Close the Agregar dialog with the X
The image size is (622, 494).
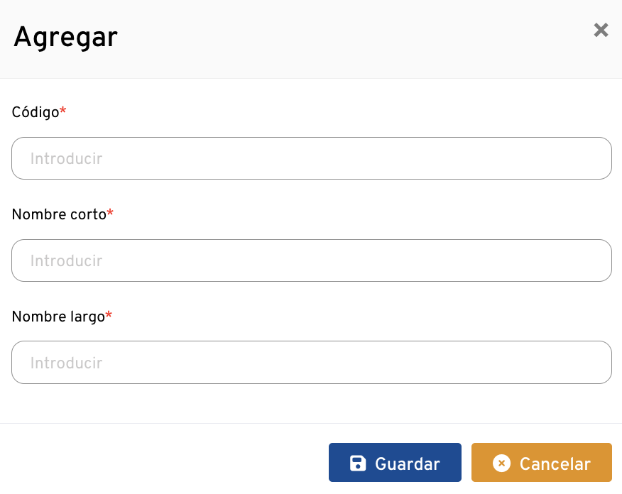click(x=601, y=30)
